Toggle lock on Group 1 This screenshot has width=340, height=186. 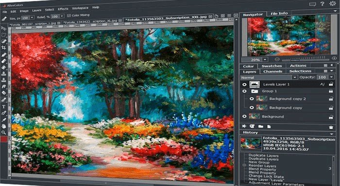331,91
